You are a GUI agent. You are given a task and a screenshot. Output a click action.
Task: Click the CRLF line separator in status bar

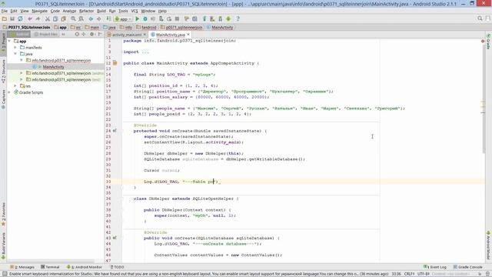pyautogui.click(x=409, y=274)
